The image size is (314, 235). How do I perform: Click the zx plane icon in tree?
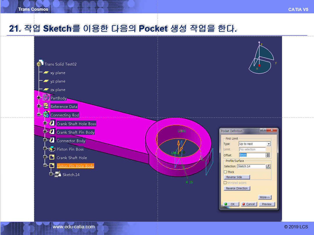tap(46, 90)
